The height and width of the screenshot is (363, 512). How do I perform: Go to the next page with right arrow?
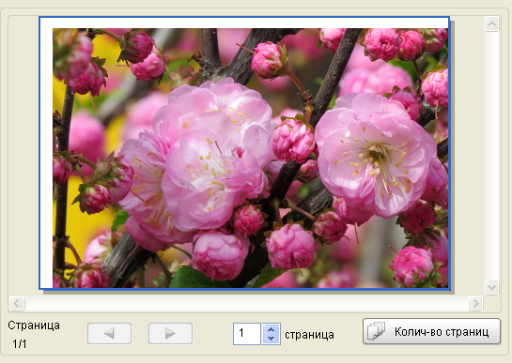click(170, 333)
